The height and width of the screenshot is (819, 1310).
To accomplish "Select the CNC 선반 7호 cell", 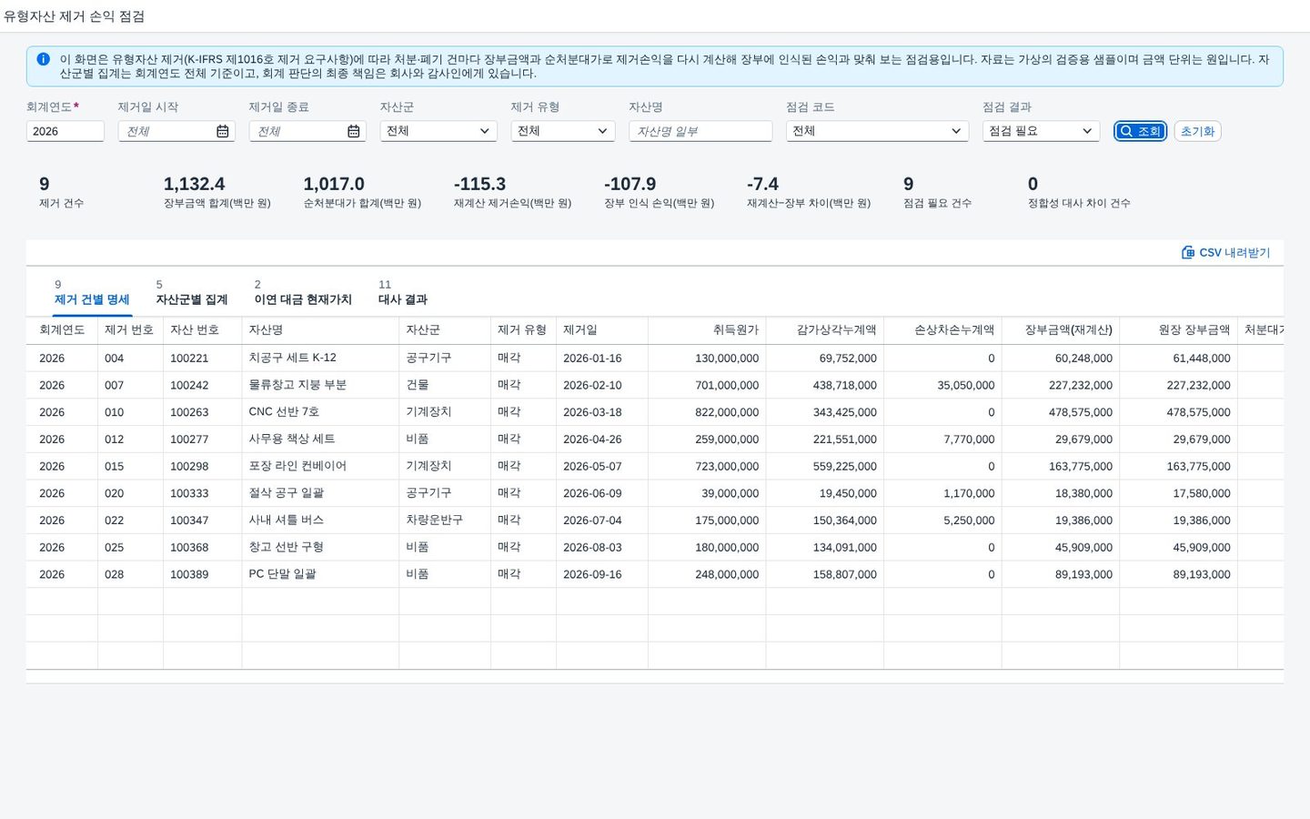I will pyautogui.click(x=320, y=412).
